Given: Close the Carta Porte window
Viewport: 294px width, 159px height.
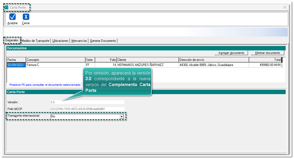Looking at the screenshot, I should 285,8.
